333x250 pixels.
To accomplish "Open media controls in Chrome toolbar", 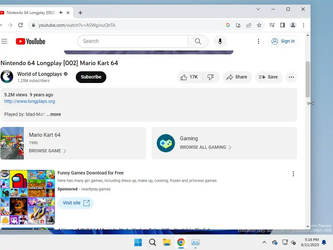I will [272, 25].
